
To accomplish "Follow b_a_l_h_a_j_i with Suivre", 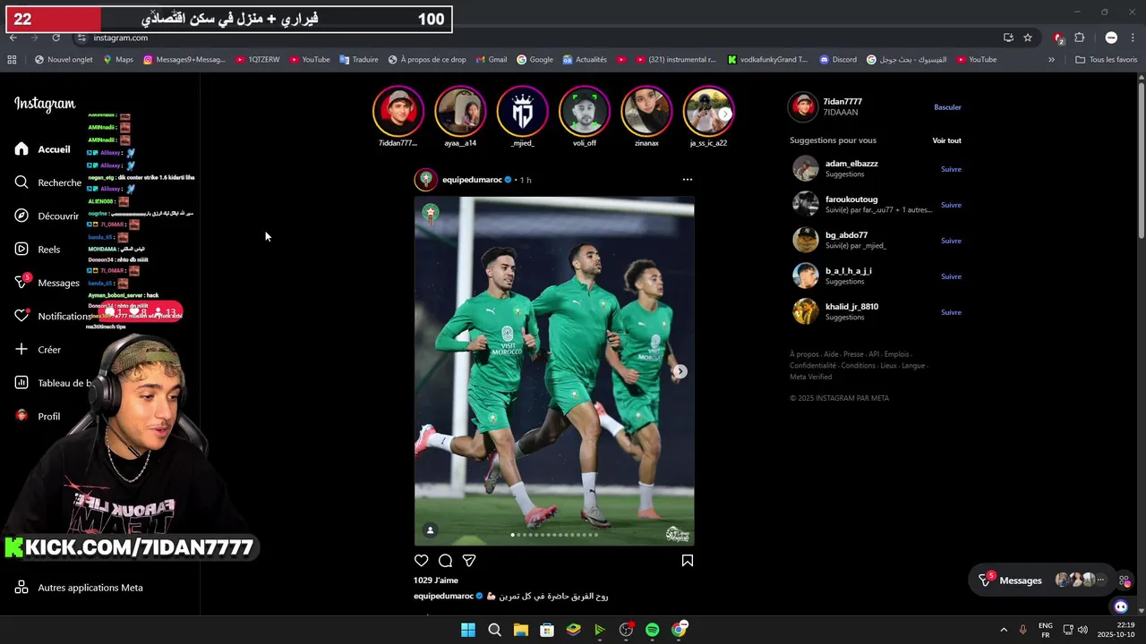I will tap(951, 276).
